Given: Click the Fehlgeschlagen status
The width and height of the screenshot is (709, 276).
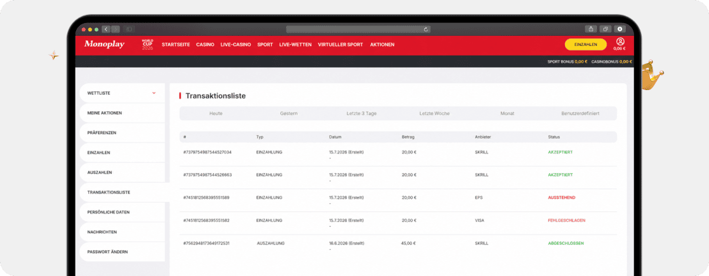Looking at the screenshot, I should point(566,220).
